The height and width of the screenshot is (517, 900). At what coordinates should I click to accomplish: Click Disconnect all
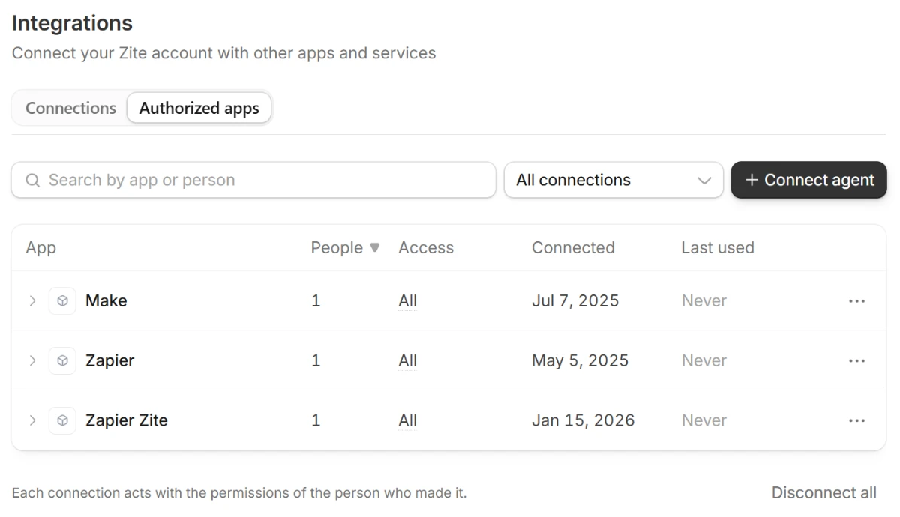coord(823,492)
